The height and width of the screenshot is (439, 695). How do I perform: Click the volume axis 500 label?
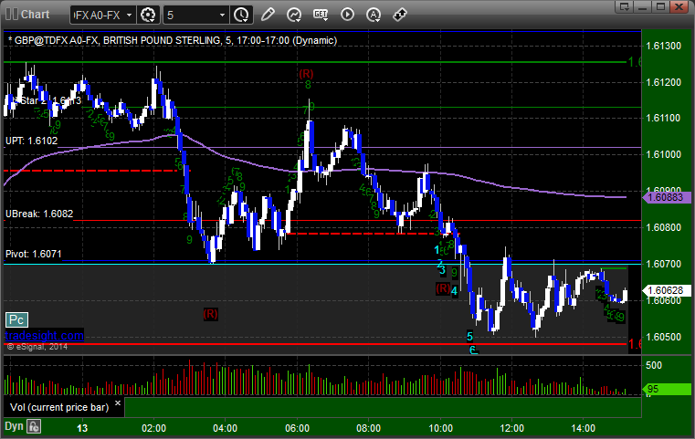point(654,365)
